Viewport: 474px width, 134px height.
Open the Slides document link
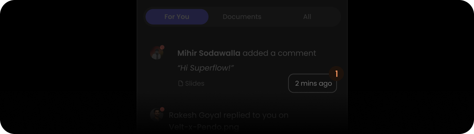[191, 83]
